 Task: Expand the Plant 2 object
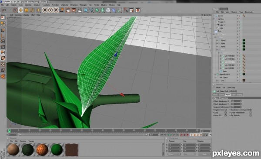click(217, 40)
